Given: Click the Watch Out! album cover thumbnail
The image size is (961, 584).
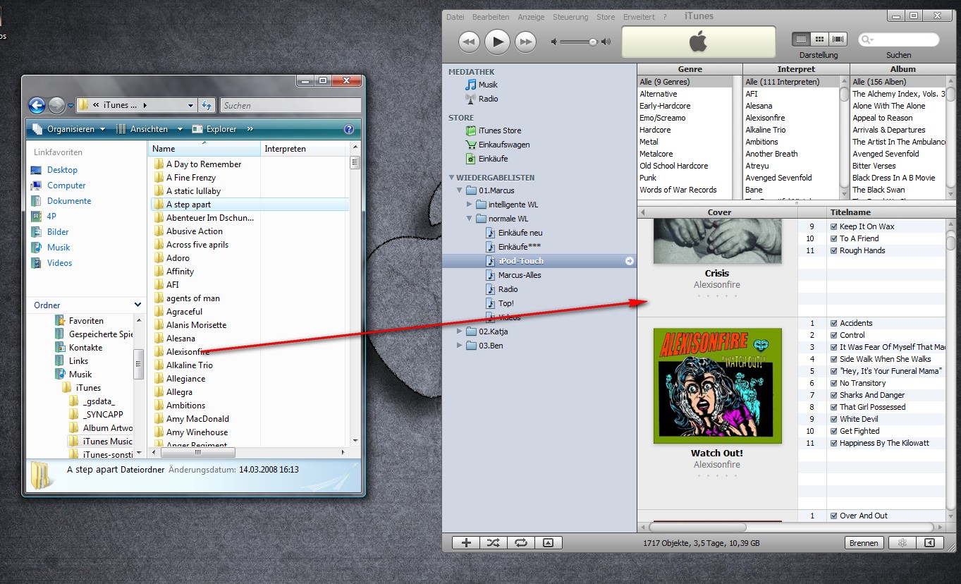Looking at the screenshot, I should click(x=718, y=386).
